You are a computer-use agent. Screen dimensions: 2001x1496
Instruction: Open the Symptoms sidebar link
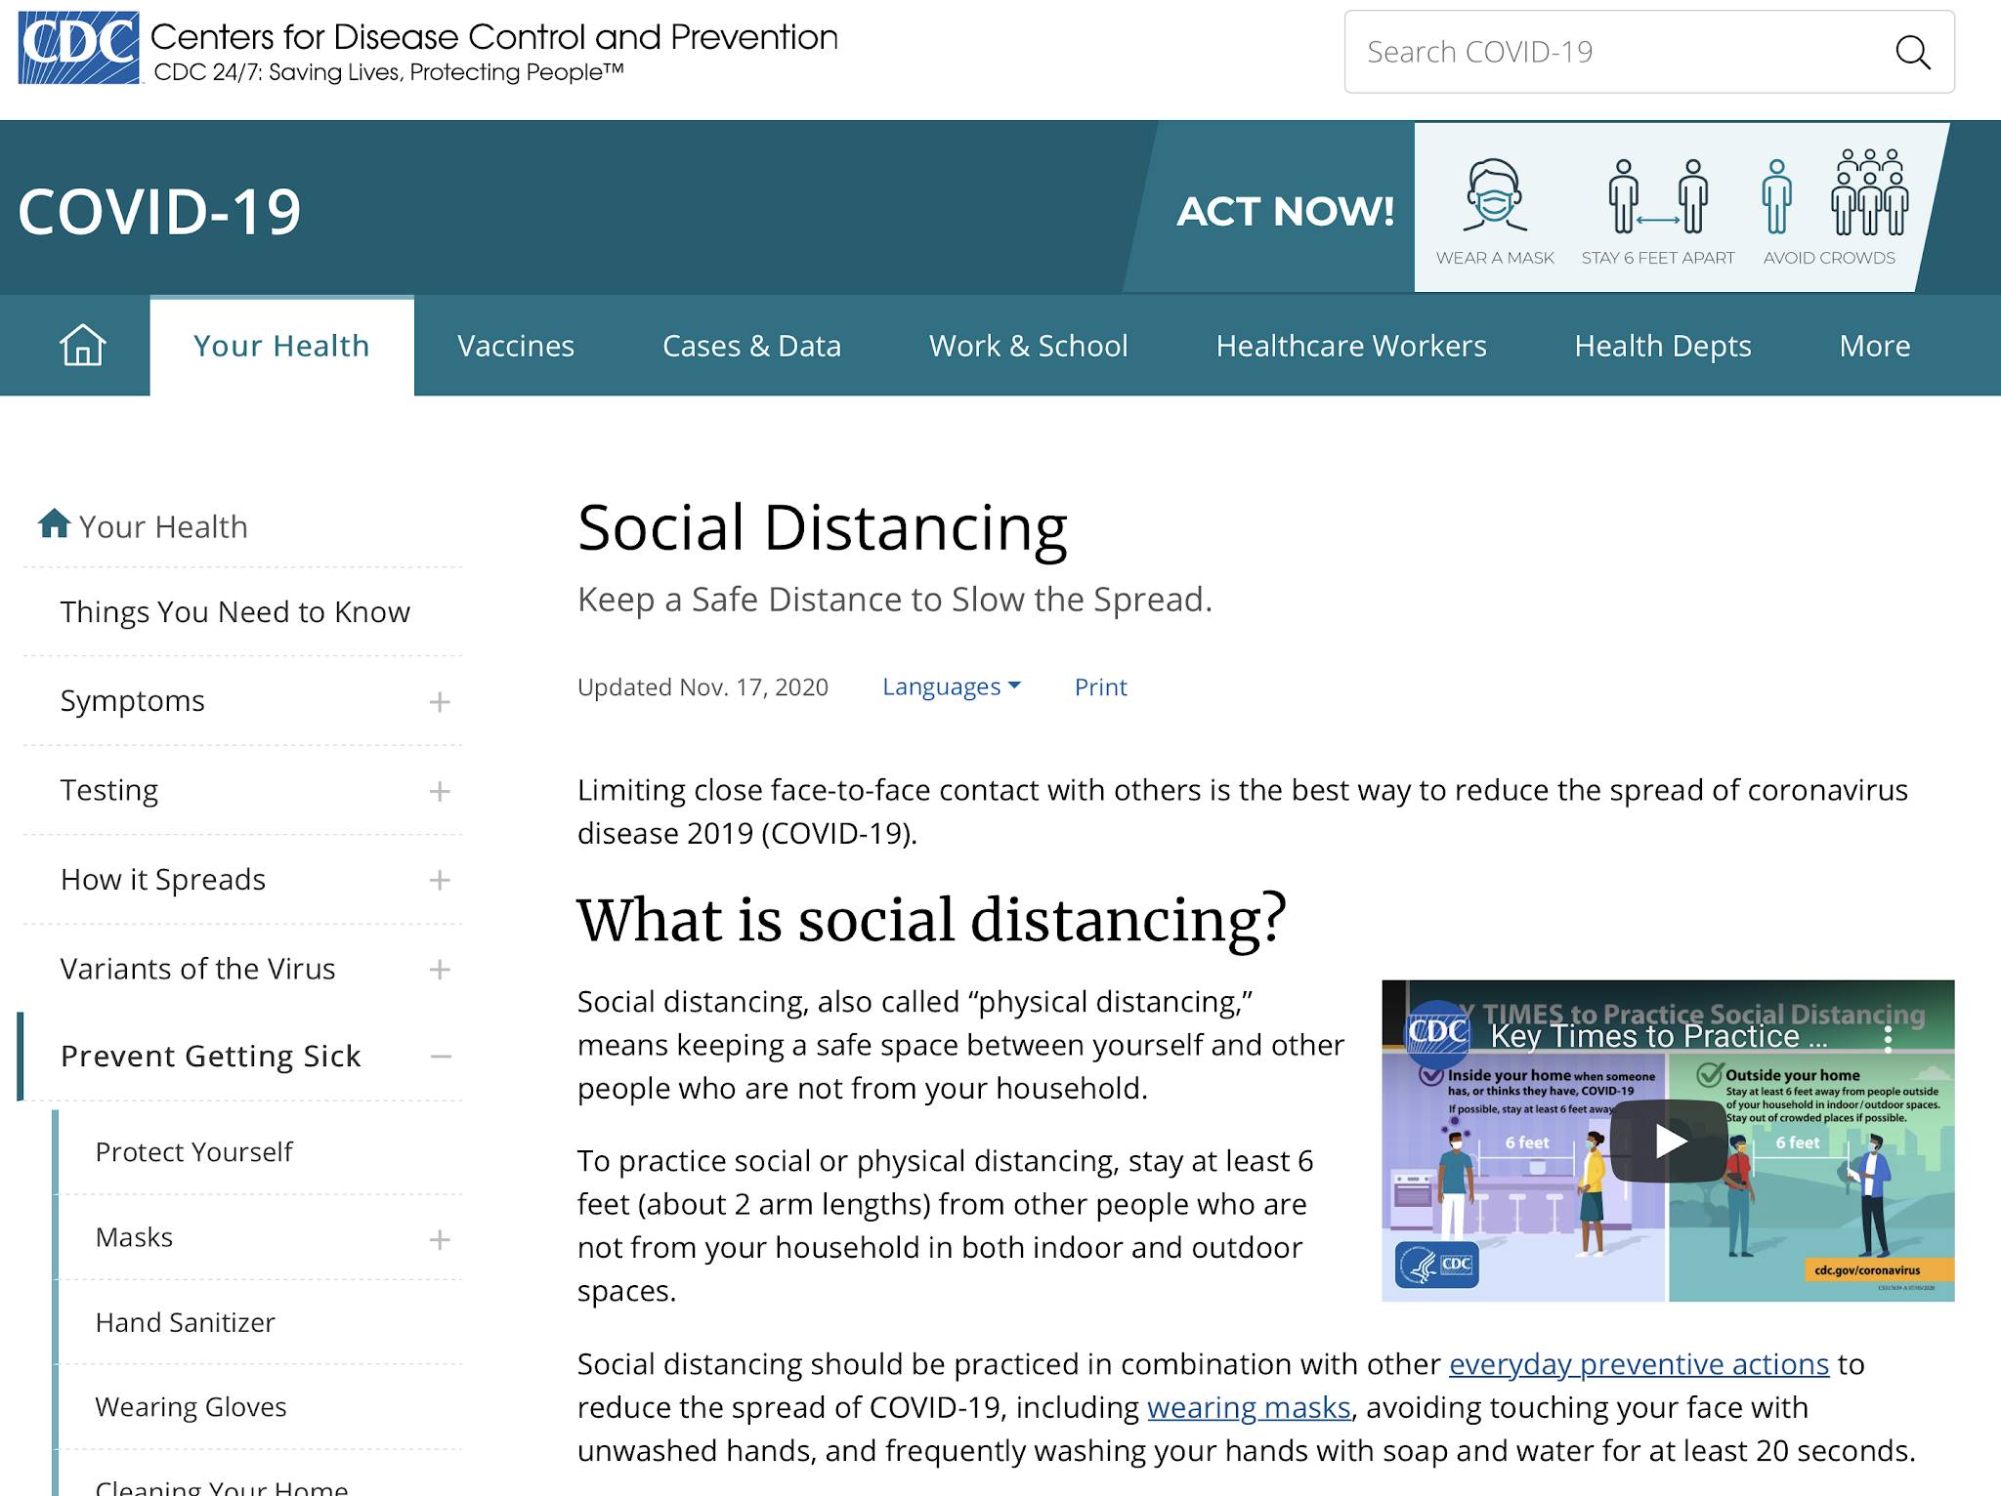(x=132, y=701)
